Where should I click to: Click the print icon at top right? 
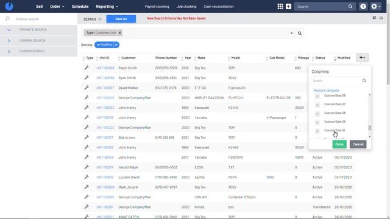point(381,18)
